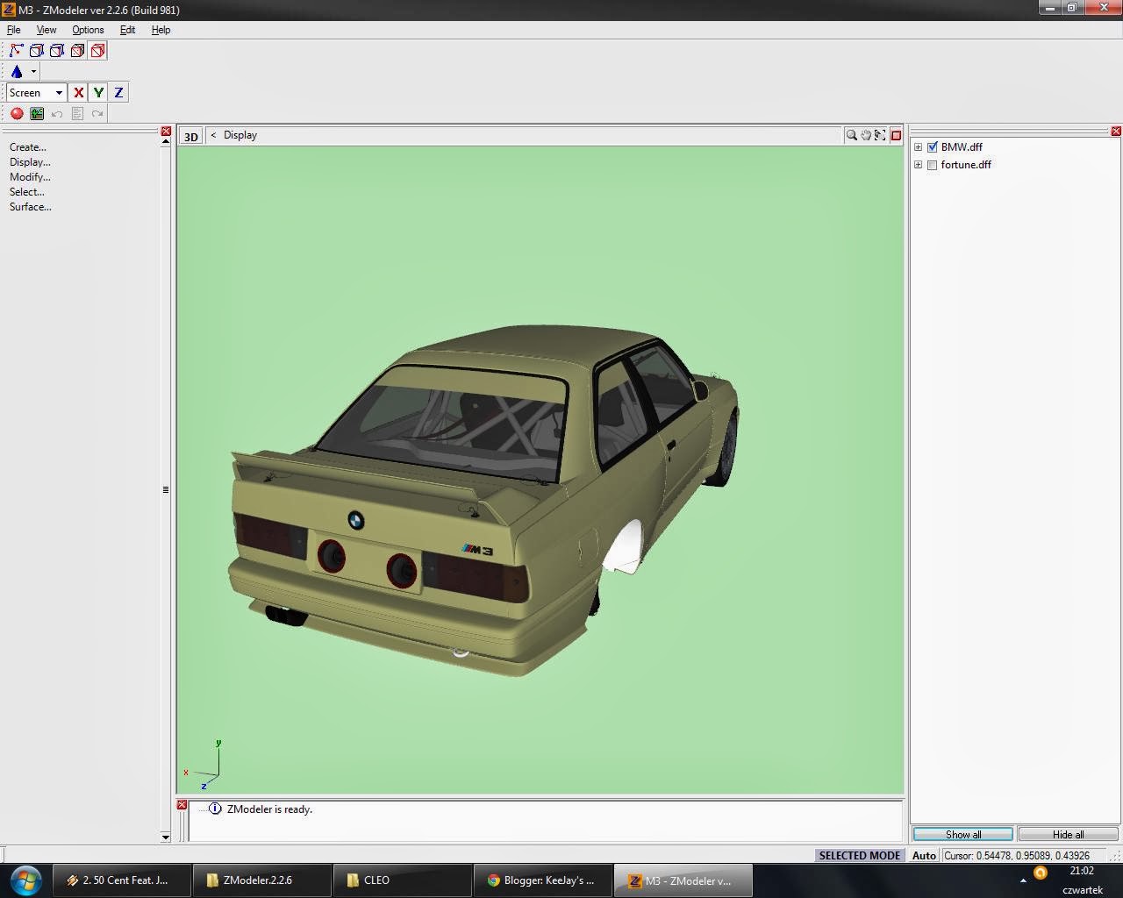Click the blue cone pivot tool icon
The width and height of the screenshot is (1123, 898).
17,72
